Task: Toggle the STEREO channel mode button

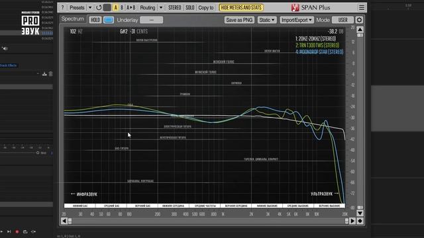Action: 174,7
